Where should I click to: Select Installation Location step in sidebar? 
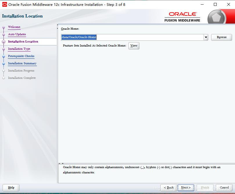pos(23,42)
